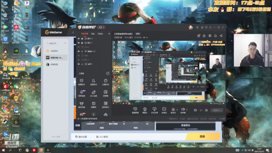Select the 全屏 1 source row
Viewport: 272px width, 153px height.
94,64
